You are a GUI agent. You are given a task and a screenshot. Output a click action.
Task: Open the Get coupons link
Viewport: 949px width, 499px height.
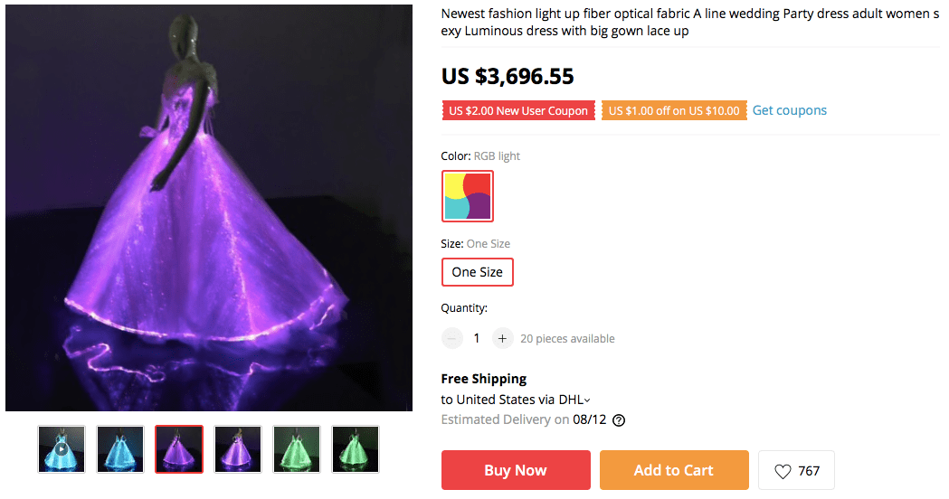(790, 110)
